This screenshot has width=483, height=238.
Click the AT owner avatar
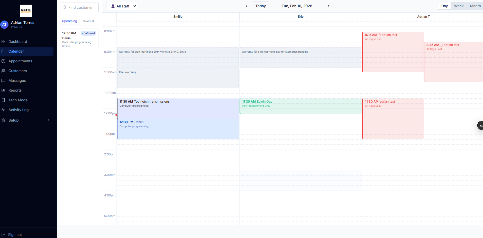click(5, 25)
